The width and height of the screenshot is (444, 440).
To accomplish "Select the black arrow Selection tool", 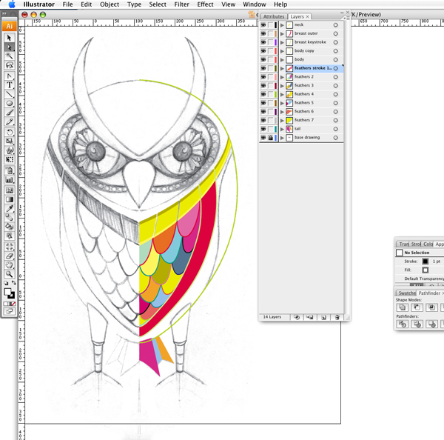I will (10, 38).
